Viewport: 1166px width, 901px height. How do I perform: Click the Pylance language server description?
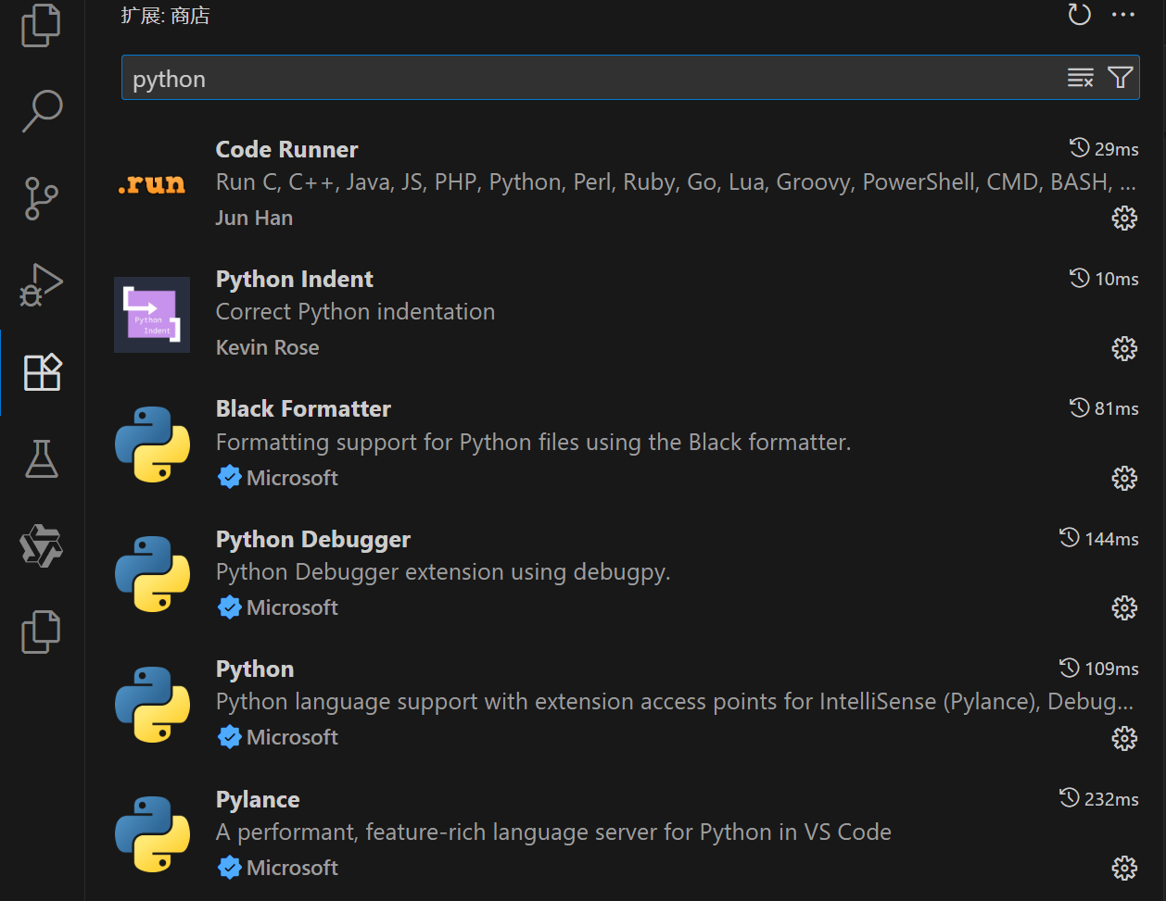[553, 832]
